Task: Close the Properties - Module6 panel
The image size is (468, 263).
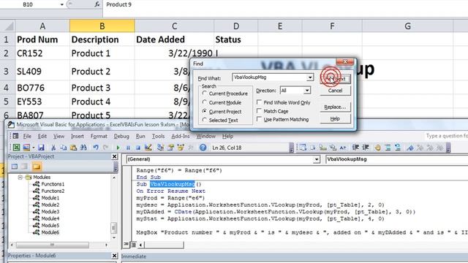Action: 115,256
